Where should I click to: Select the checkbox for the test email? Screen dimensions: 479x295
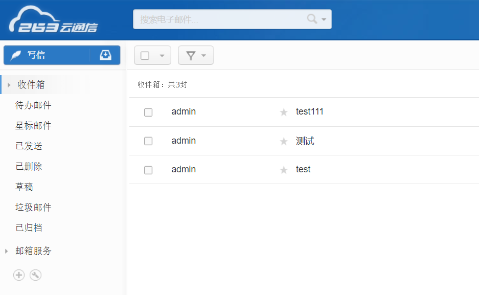[148, 170]
